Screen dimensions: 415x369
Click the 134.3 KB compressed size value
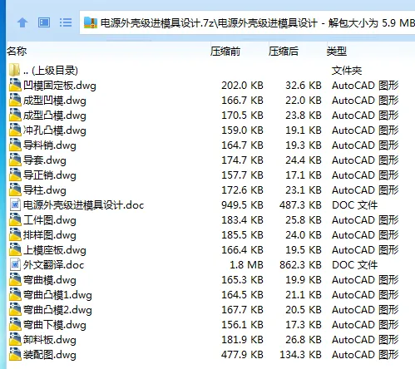coord(300,355)
